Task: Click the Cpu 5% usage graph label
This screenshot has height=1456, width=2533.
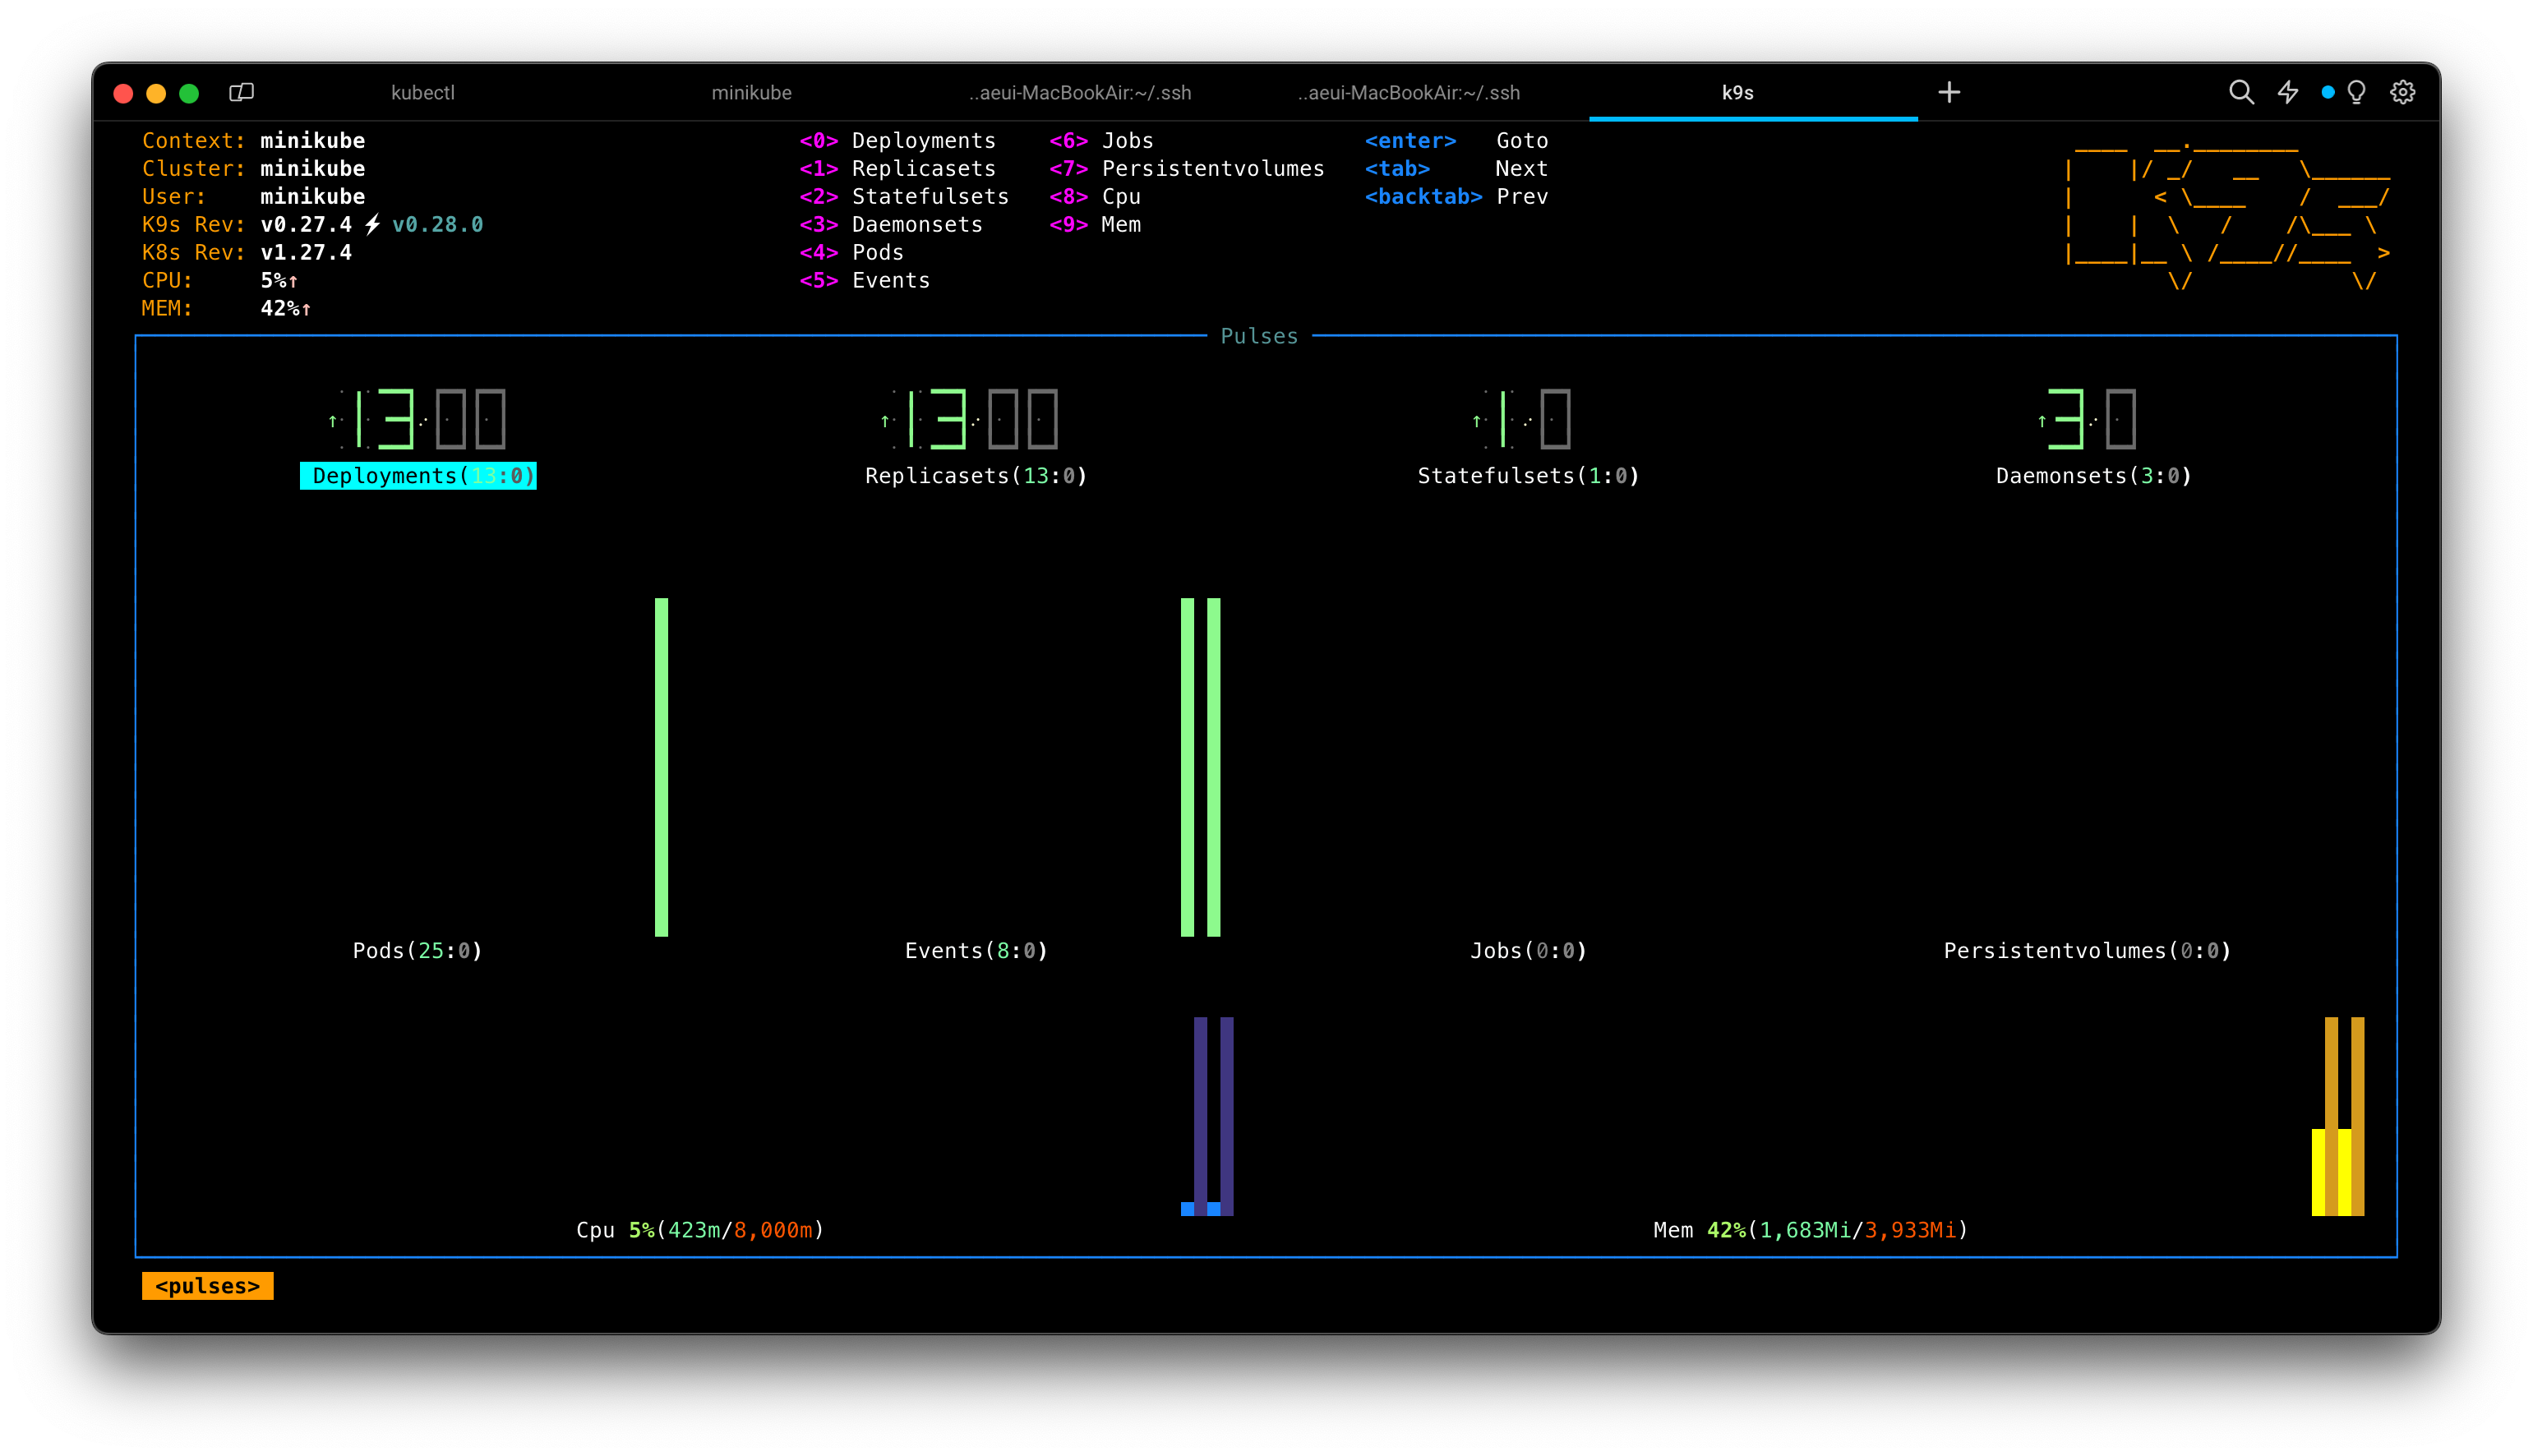Action: (x=699, y=1230)
